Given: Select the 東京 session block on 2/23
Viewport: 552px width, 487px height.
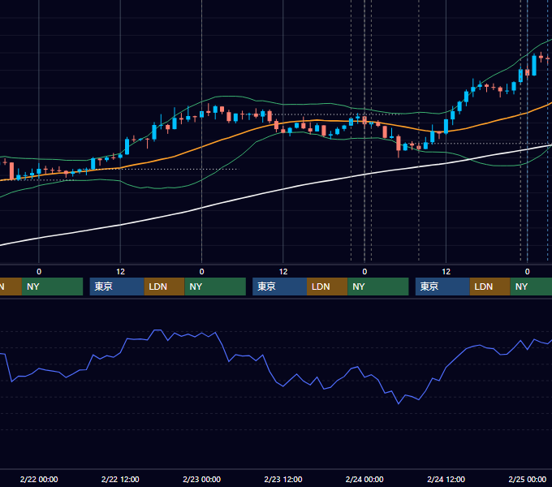Looking at the screenshot, I should point(279,287).
